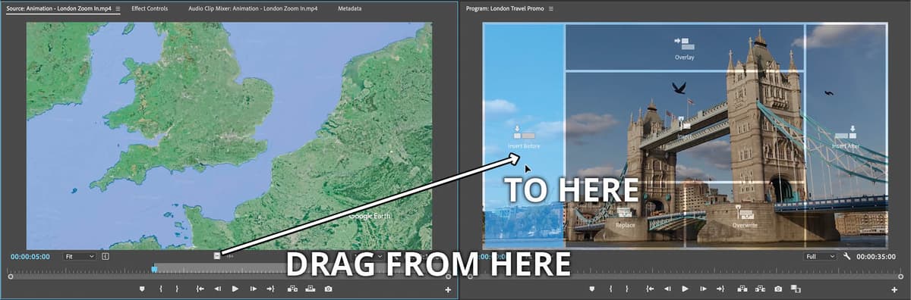Switch to the Metadata tab
This screenshot has height=300, width=911.
pos(349,8)
